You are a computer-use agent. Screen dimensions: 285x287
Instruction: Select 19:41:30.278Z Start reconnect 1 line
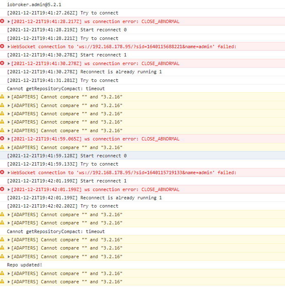click(x=67, y=55)
